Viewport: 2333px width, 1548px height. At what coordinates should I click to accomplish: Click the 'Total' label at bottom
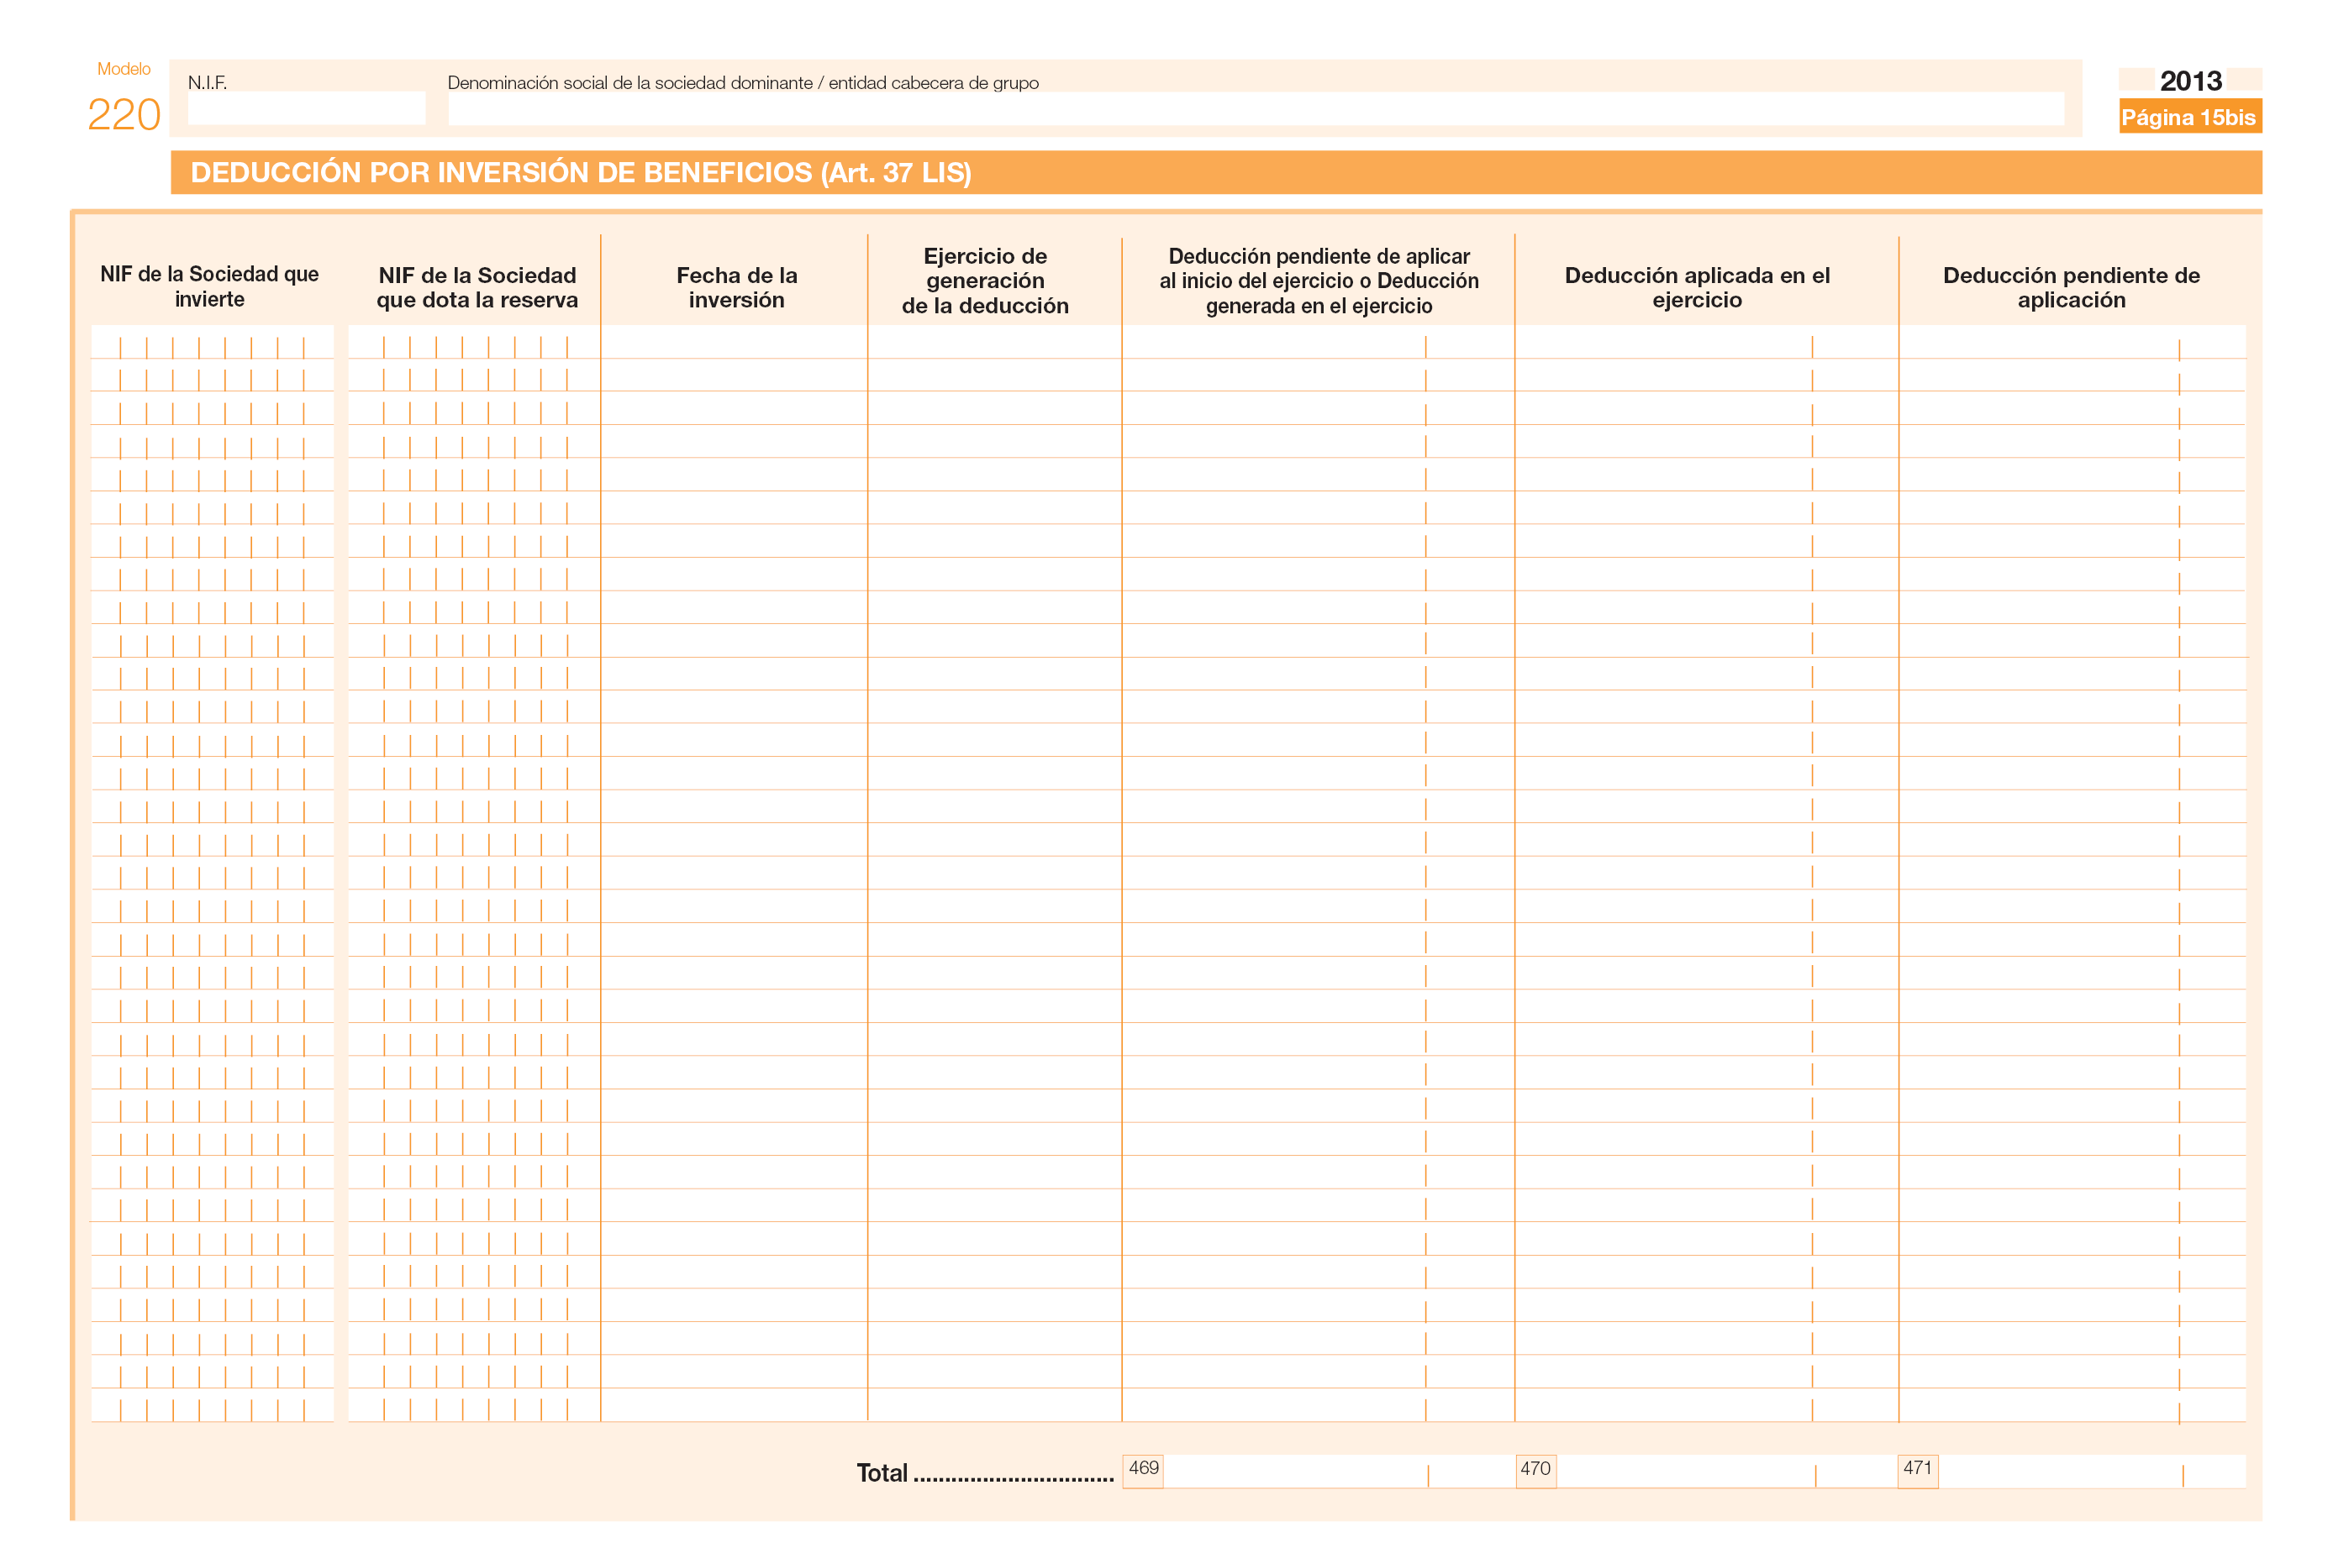(x=882, y=1473)
